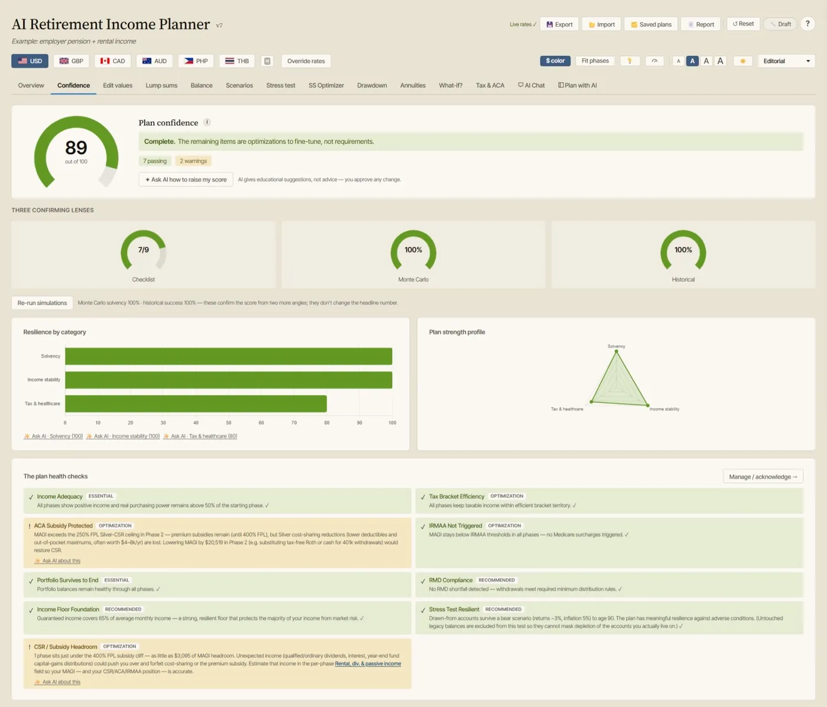The height and width of the screenshot is (707, 827).
Task: Click the 7 passing badge
Action: (155, 161)
